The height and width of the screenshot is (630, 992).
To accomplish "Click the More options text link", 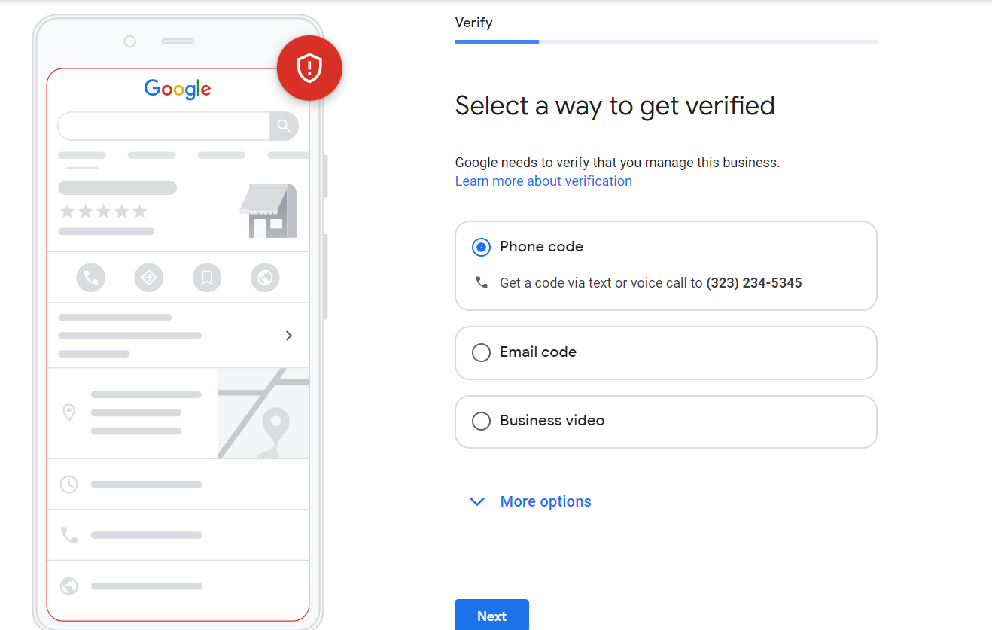I will point(546,501).
